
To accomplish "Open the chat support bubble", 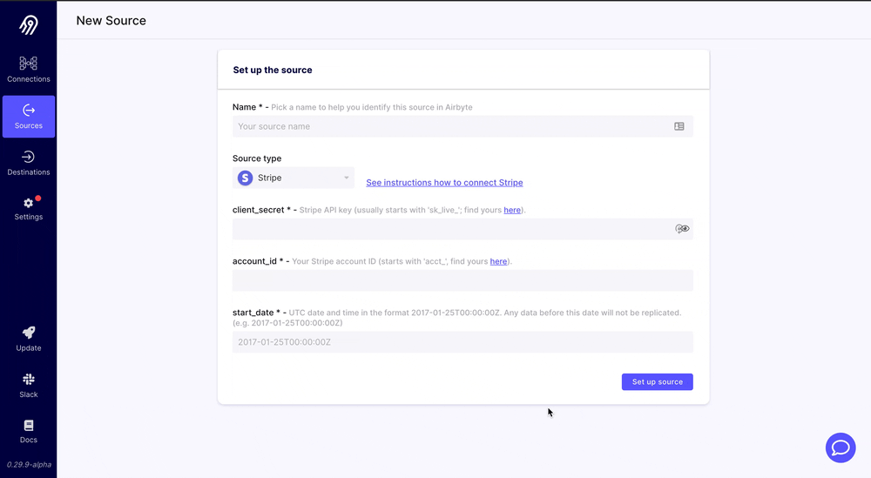I will (841, 448).
